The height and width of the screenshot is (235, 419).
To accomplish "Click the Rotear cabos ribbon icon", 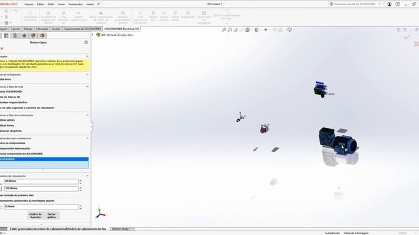I will pos(175,16).
